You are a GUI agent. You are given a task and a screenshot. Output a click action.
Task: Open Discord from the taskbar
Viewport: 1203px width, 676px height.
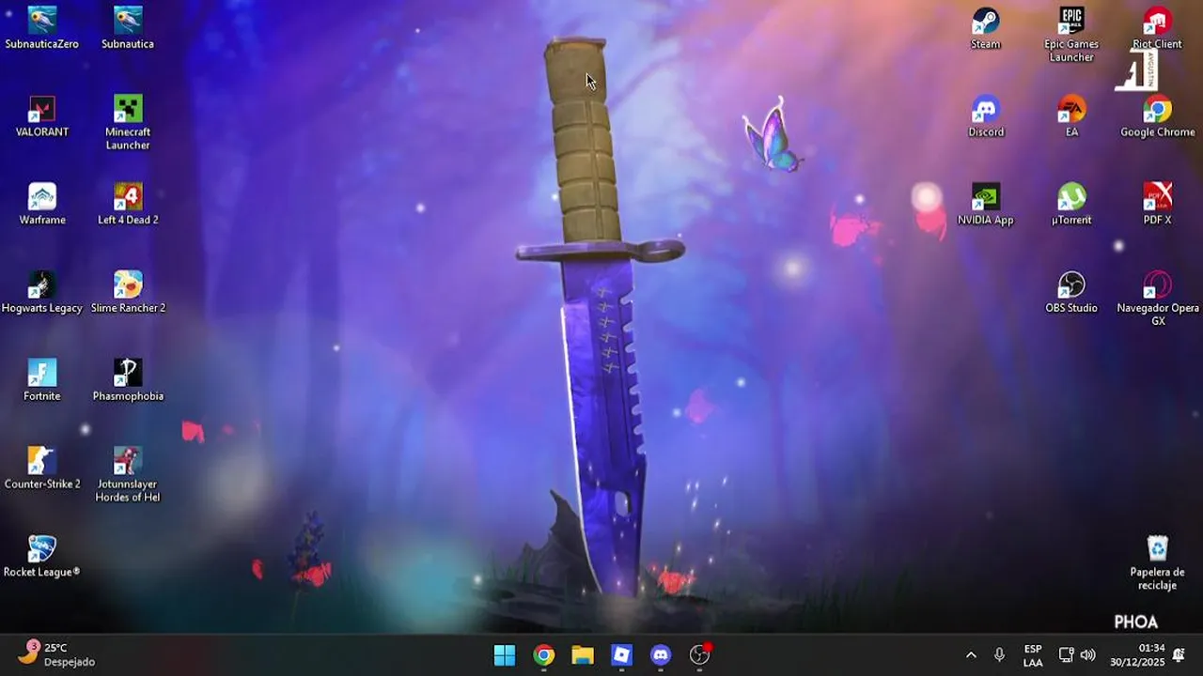tap(661, 654)
